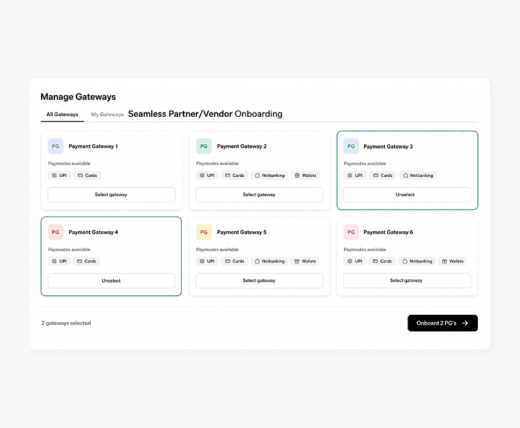Select gateway for Payment Gateway 5
This screenshot has width=520, height=428.
(x=259, y=281)
